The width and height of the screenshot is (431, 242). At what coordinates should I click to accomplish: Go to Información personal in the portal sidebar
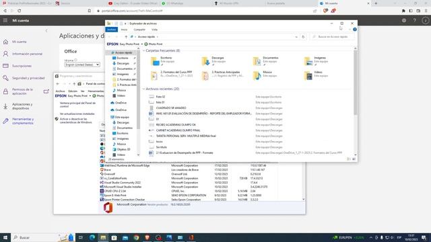click(x=27, y=54)
